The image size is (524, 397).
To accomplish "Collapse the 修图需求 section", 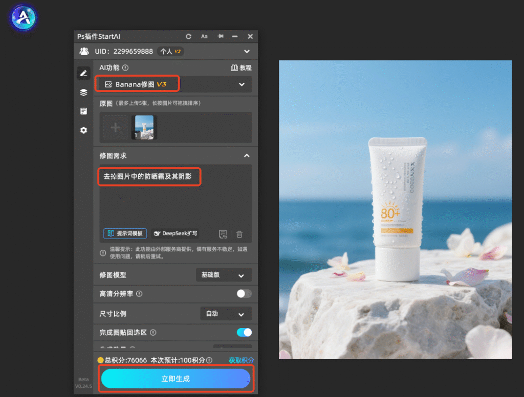I will [x=247, y=156].
